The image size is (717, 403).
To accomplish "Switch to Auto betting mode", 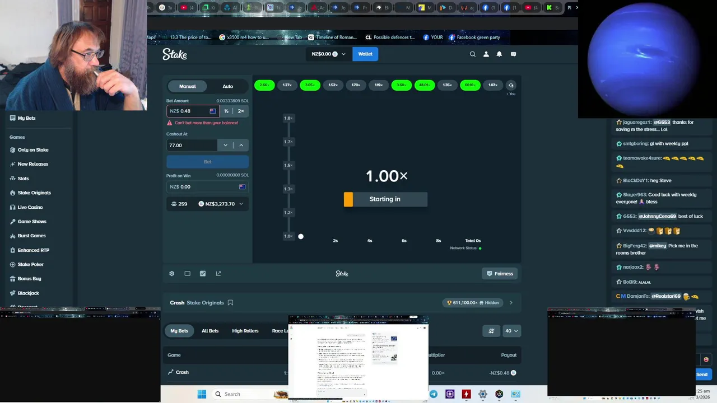I will pos(227,86).
